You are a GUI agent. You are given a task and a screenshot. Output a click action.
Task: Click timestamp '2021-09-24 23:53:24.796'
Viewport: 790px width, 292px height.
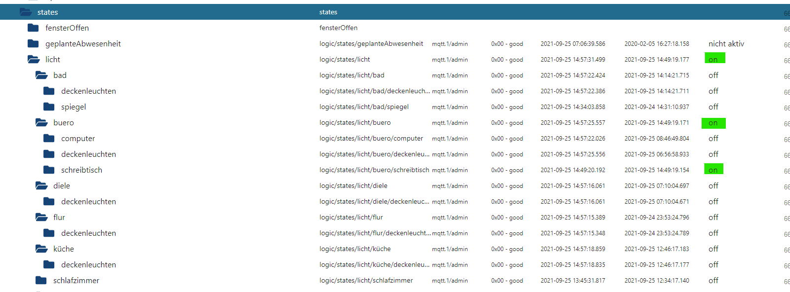point(657,218)
